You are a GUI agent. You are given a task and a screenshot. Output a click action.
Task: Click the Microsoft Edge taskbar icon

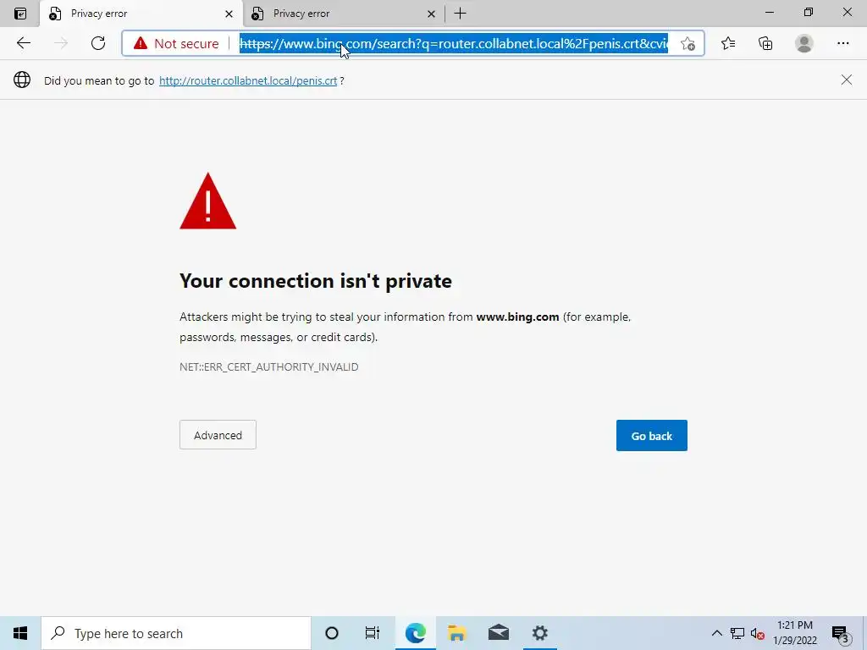415,633
